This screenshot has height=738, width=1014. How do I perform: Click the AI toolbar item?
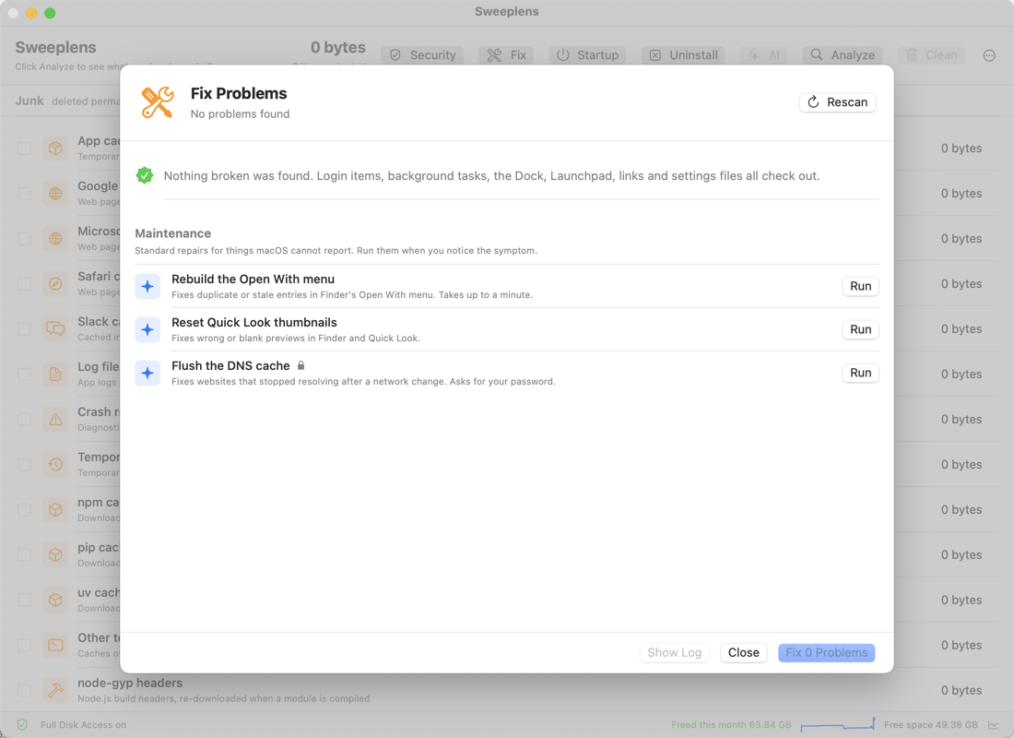point(764,55)
